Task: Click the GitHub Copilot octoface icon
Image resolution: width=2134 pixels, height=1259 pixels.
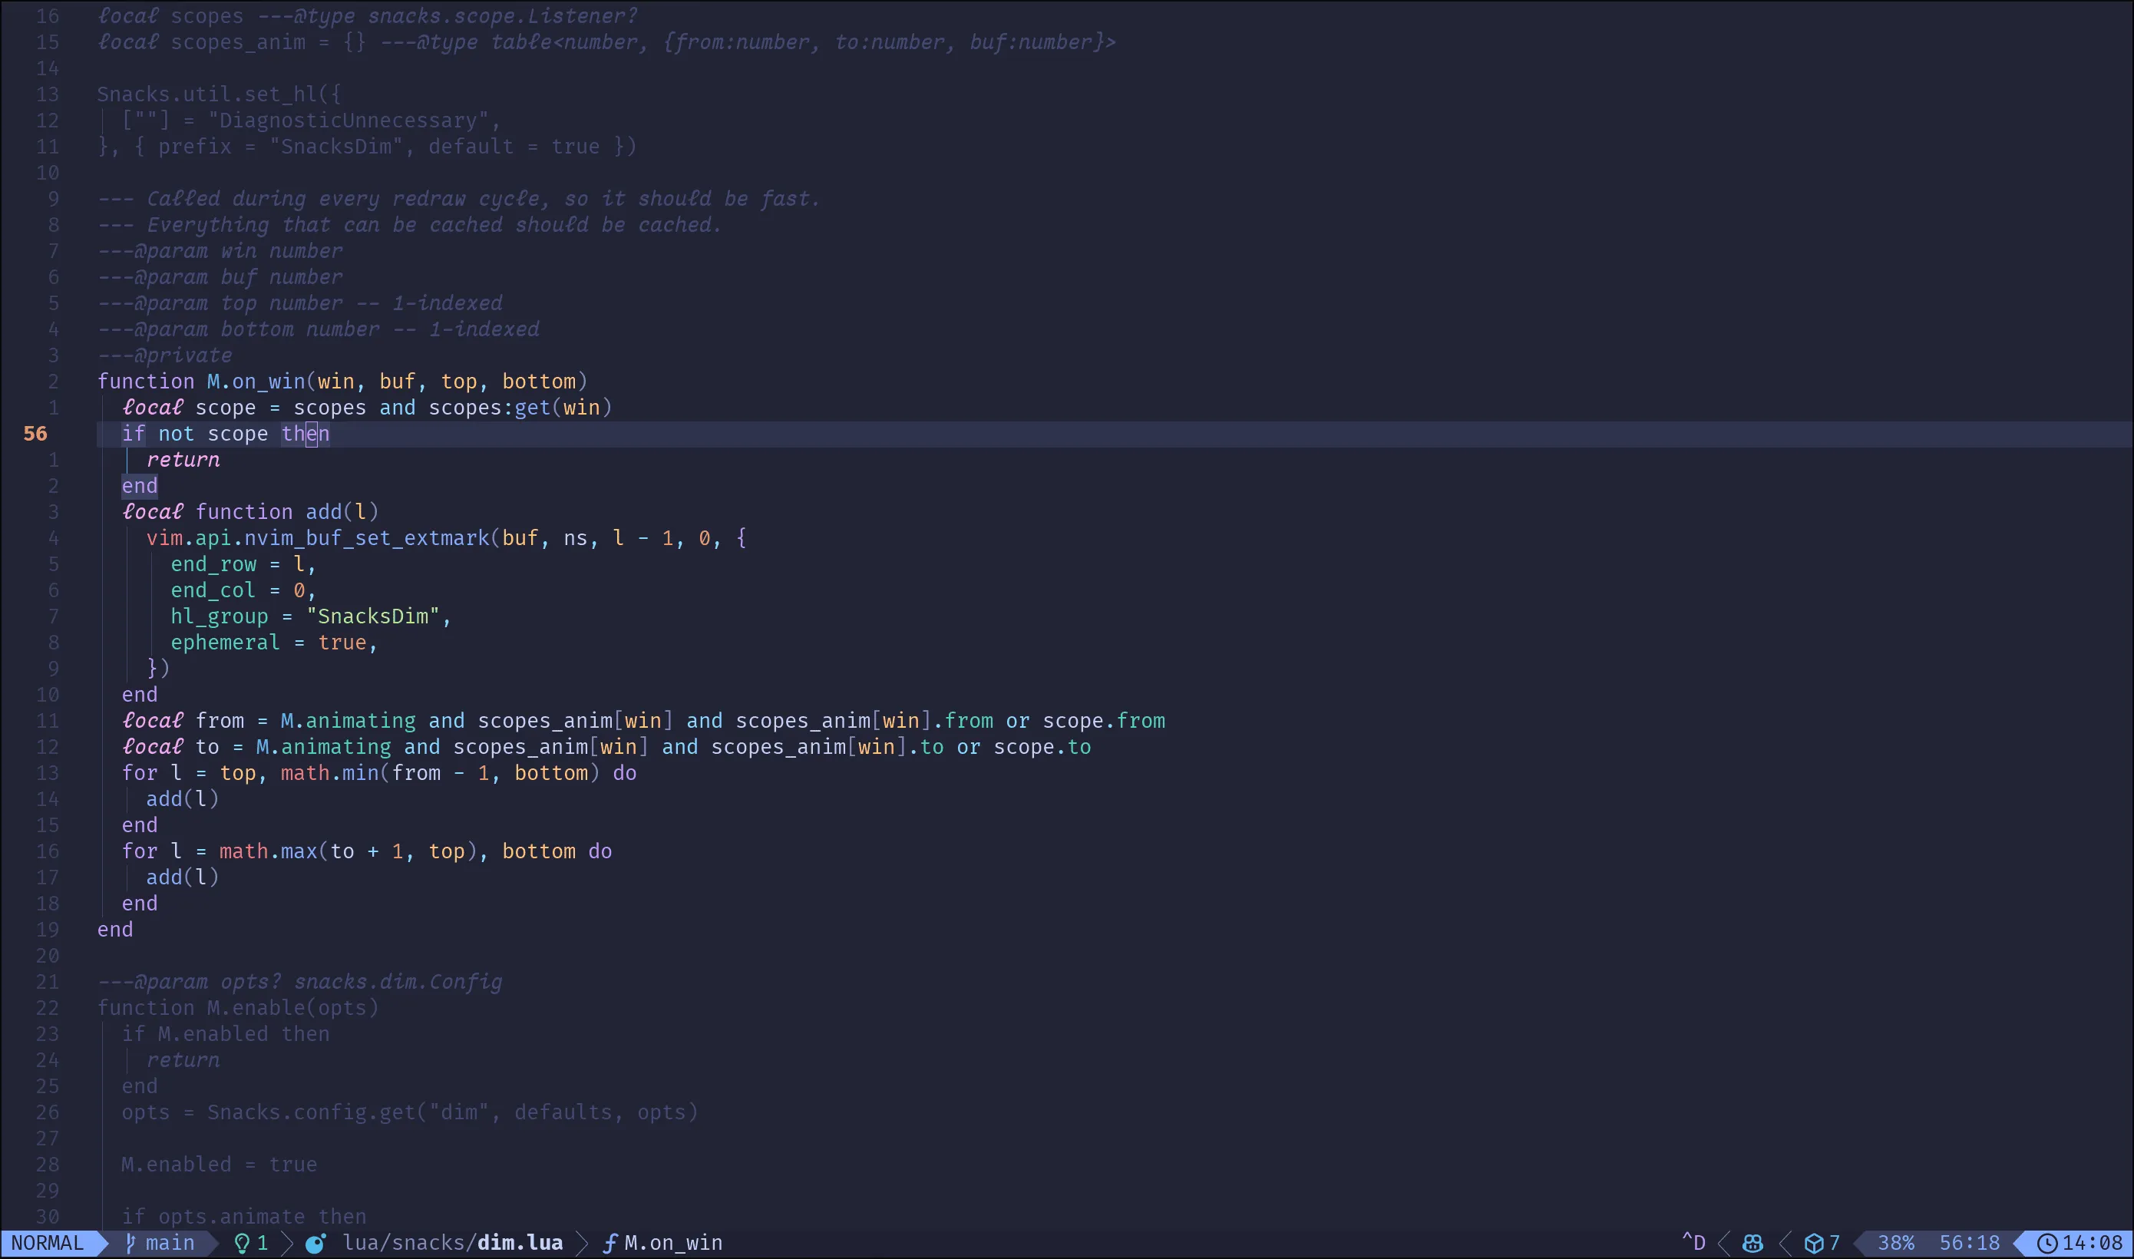Action: (x=1752, y=1244)
